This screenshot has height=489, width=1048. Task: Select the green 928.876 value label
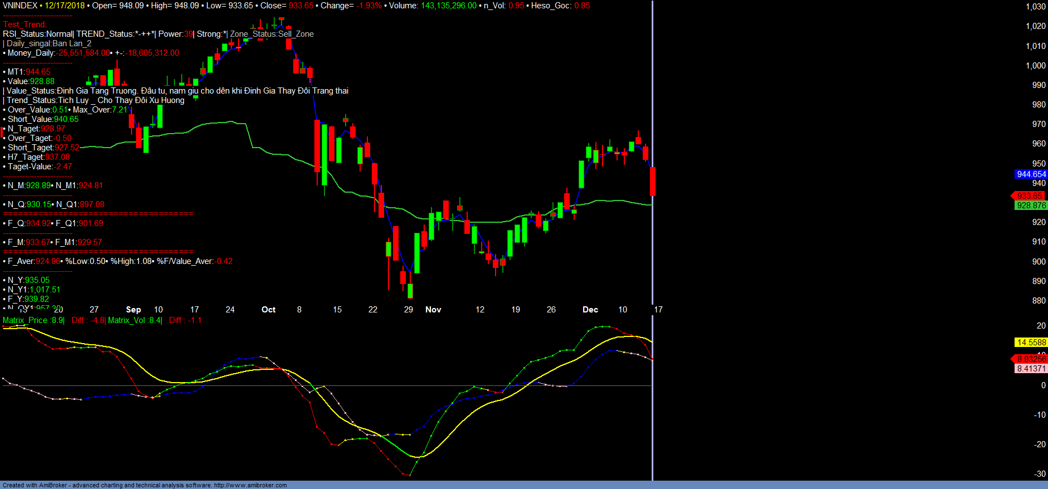click(1031, 206)
